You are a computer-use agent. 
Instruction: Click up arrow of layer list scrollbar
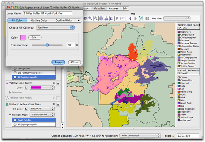tap(63, 125)
